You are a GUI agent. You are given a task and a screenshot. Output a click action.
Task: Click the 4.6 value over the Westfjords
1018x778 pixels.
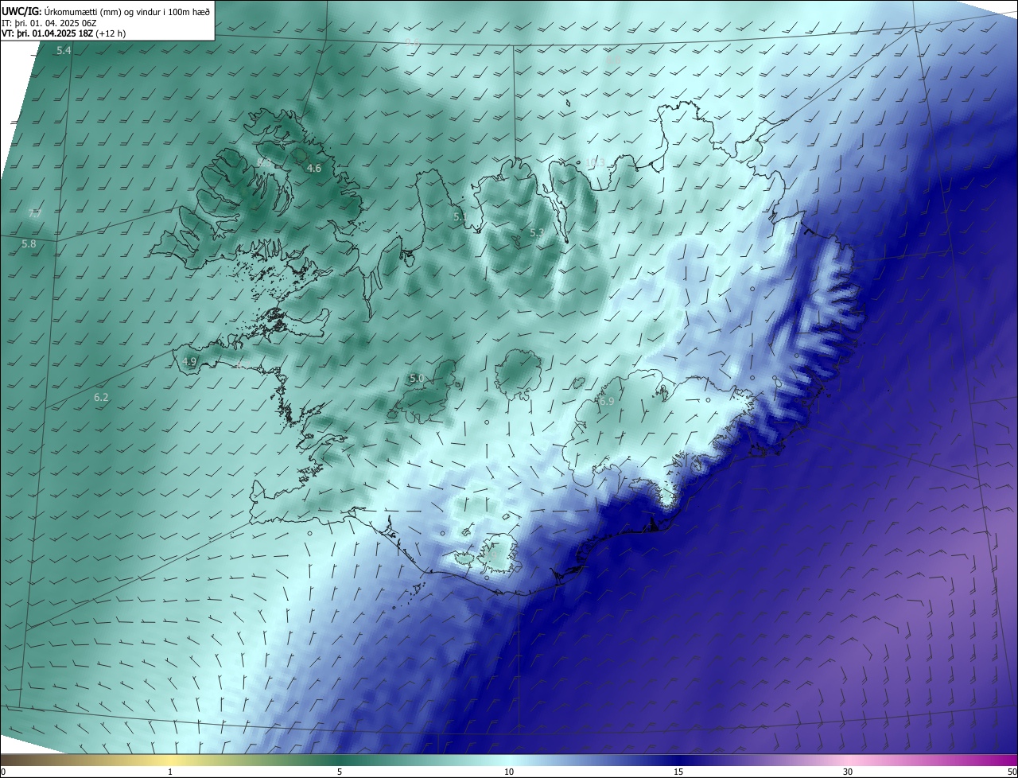pos(314,169)
